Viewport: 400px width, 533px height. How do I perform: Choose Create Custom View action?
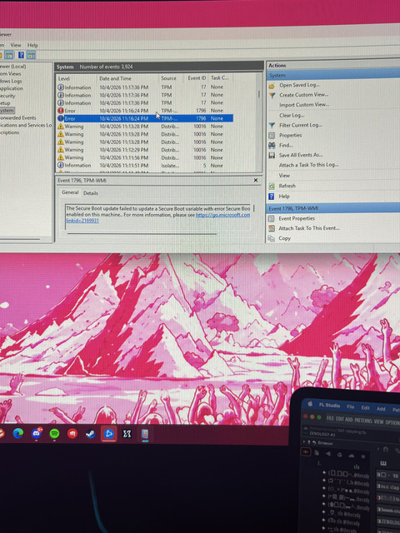(303, 95)
